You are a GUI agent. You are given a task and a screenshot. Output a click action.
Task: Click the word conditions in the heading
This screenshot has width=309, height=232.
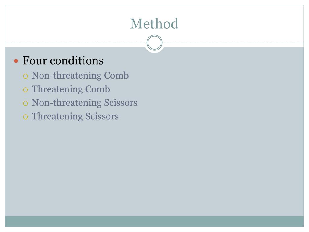(77, 60)
